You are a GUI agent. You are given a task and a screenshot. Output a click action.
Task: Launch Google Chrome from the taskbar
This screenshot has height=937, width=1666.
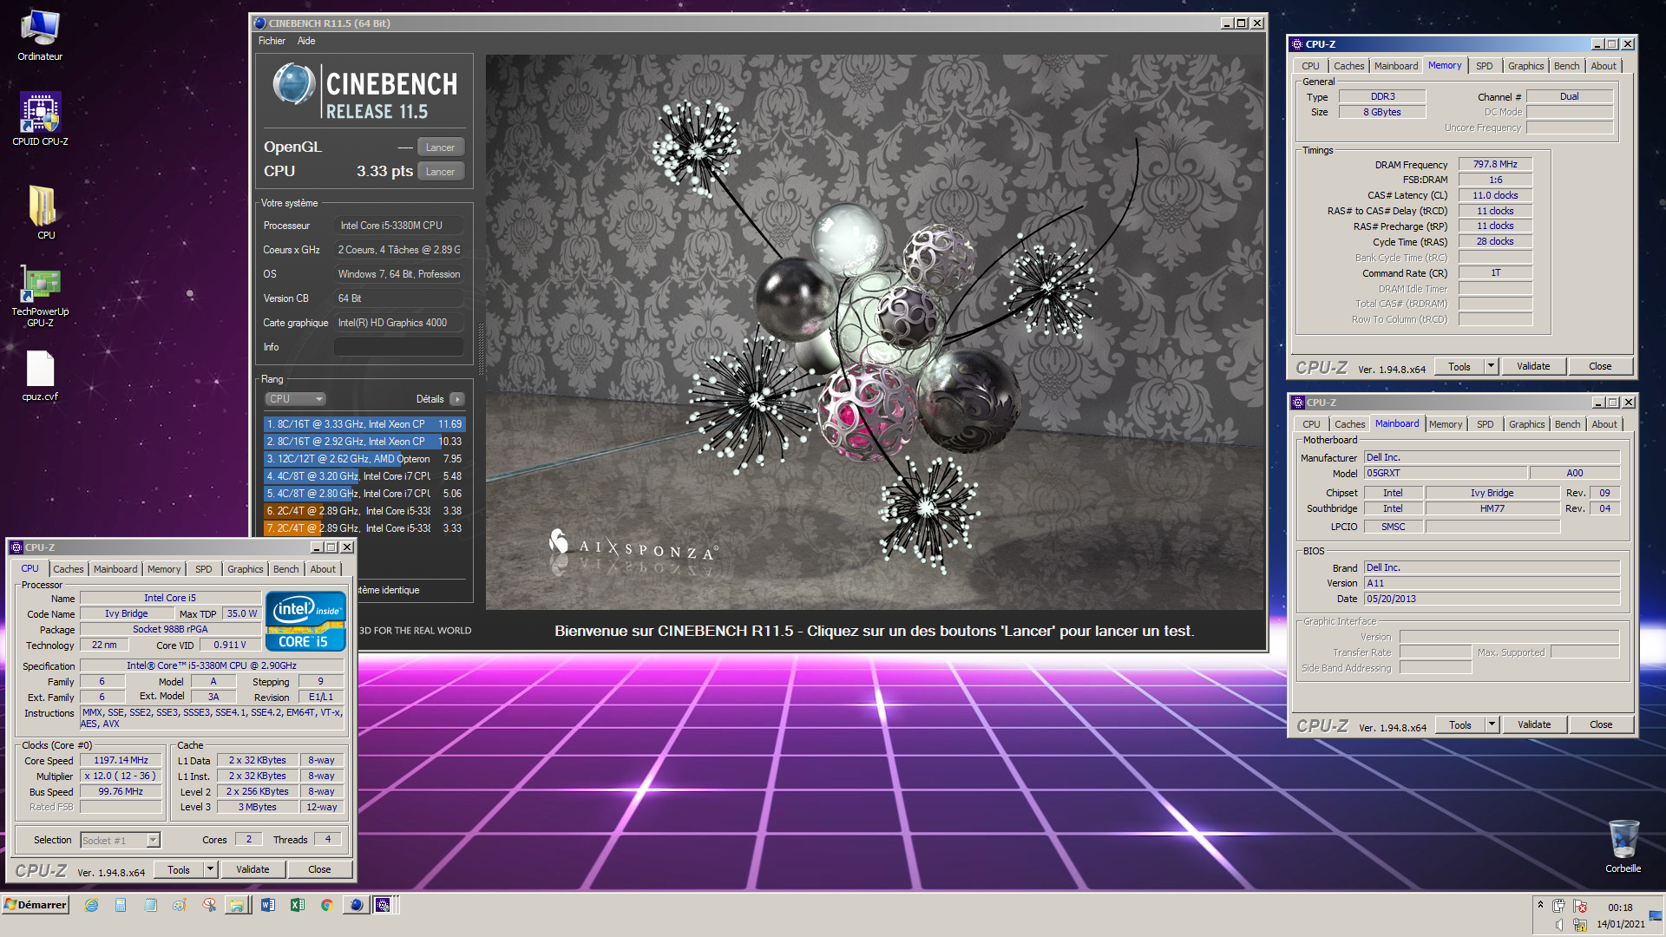click(326, 905)
